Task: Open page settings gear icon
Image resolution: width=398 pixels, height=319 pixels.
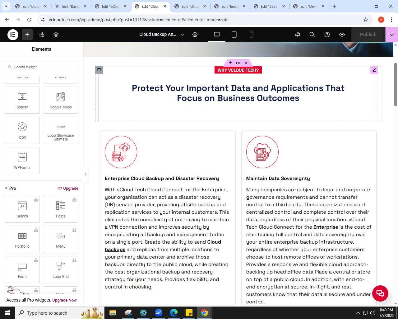Action: [x=195, y=35]
